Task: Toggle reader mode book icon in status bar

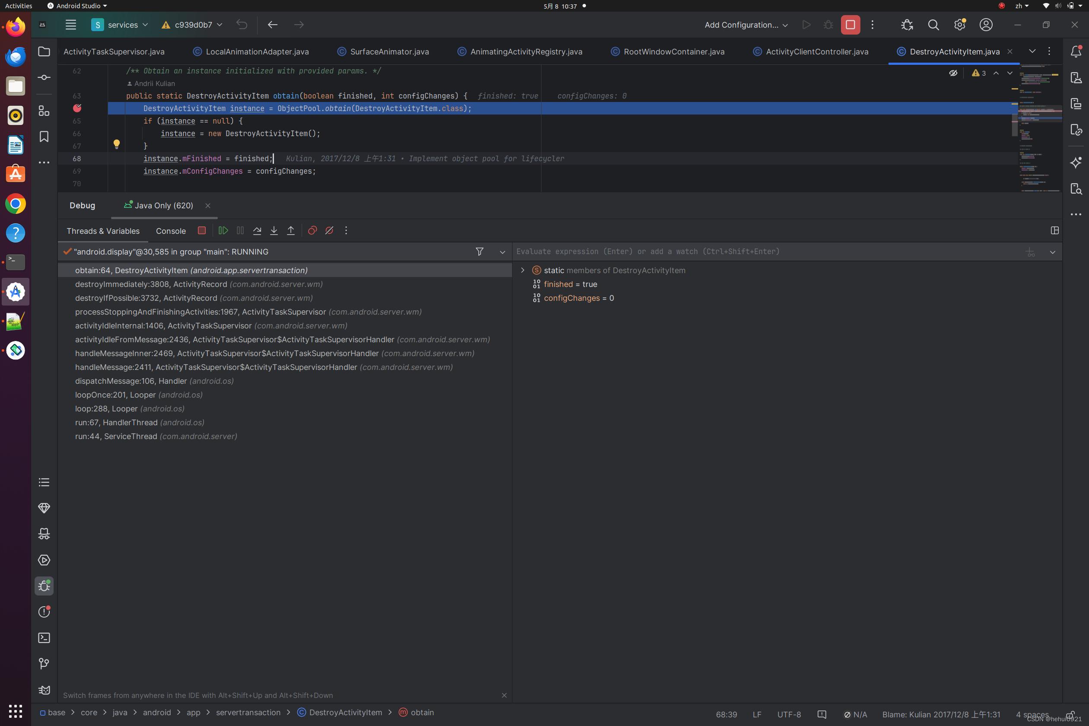Action: click(822, 714)
